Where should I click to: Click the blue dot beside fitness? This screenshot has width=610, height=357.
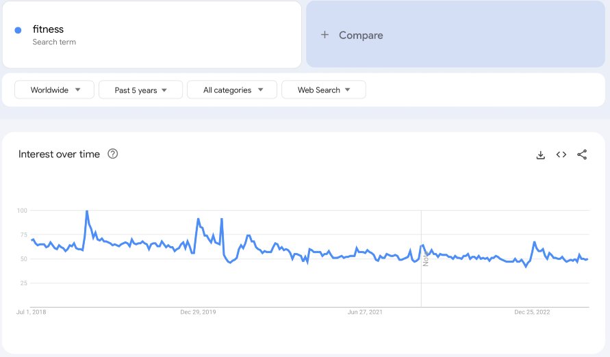[18, 30]
